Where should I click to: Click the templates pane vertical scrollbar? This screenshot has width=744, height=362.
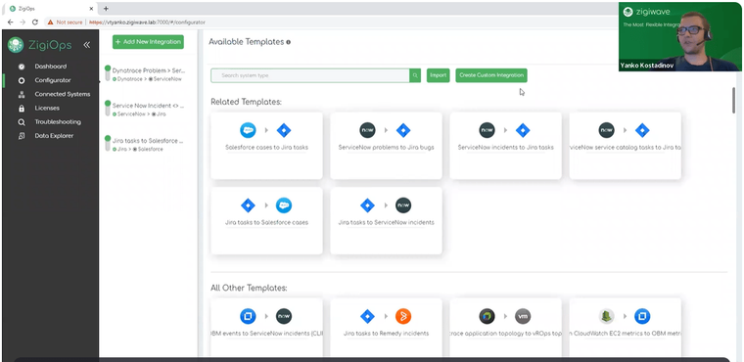pyautogui.click(x=733, y=100)
